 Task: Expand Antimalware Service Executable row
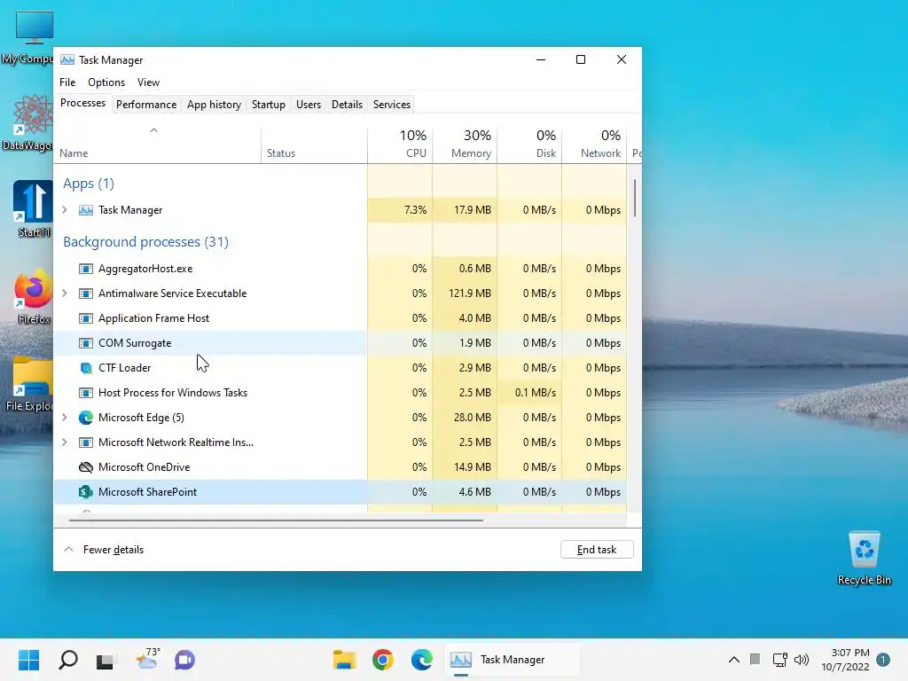coord(64,294)
